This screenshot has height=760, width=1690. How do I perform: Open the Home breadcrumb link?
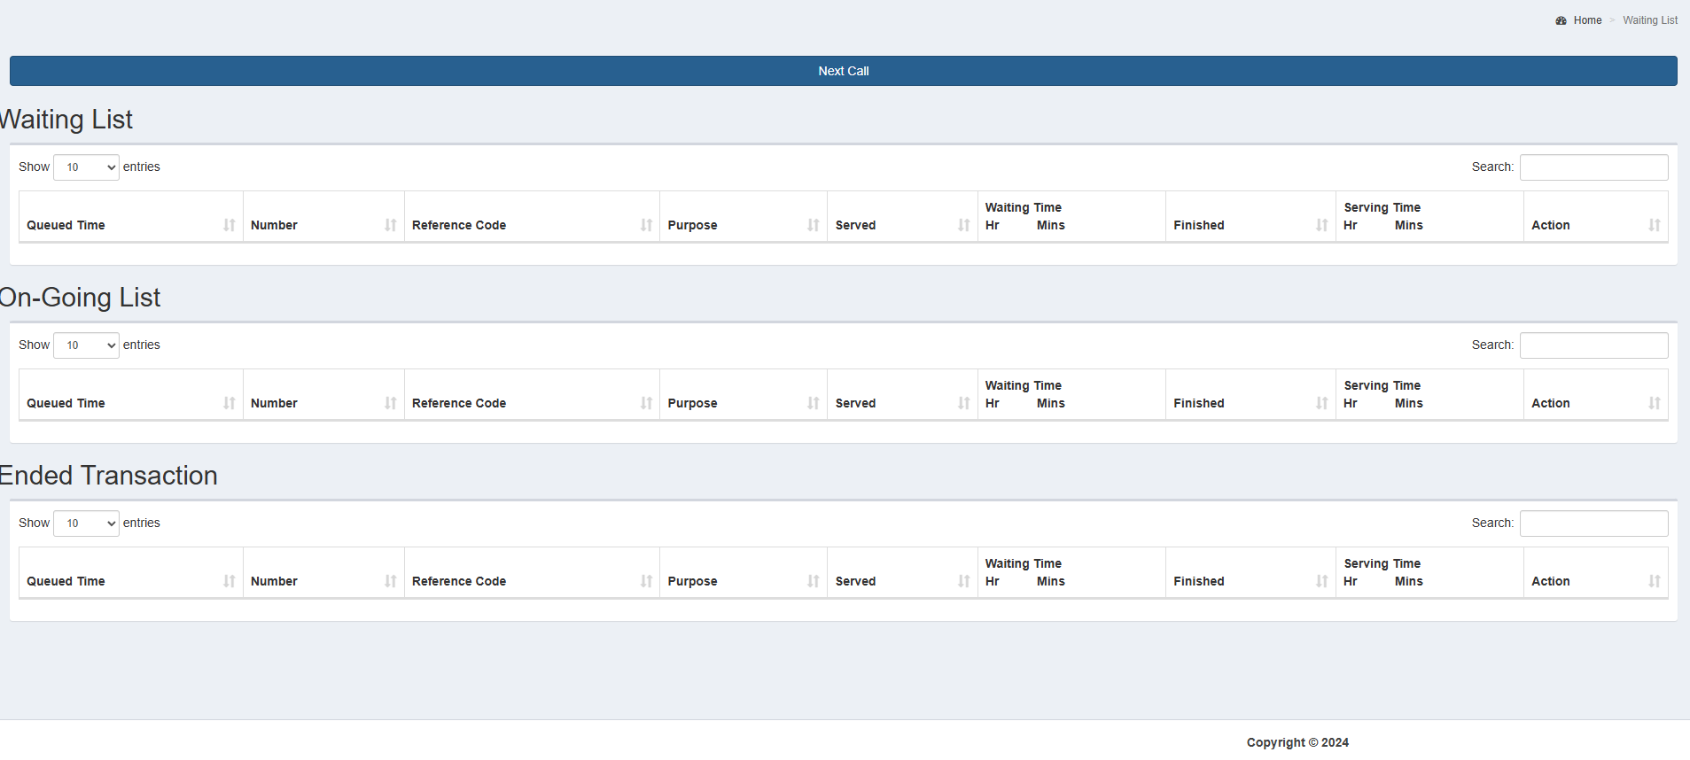click(1587, 20)
